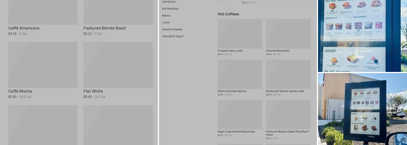The height and width of the screenshot is (145, 407).
Task: Open Caramel Macchiato item name
Action: pos(278,51)
